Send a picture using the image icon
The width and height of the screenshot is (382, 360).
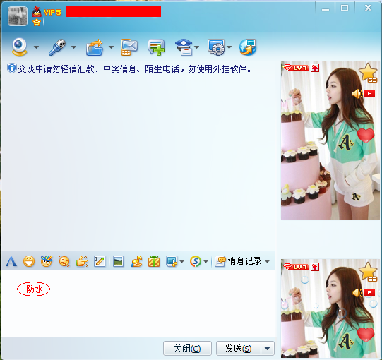[x=119, y=262]
